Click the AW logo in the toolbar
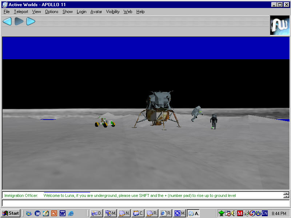Viewport: 291px width, 218px height. (280, 25)
